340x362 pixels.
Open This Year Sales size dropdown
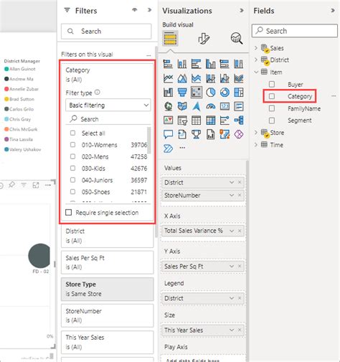coord(232,330)
